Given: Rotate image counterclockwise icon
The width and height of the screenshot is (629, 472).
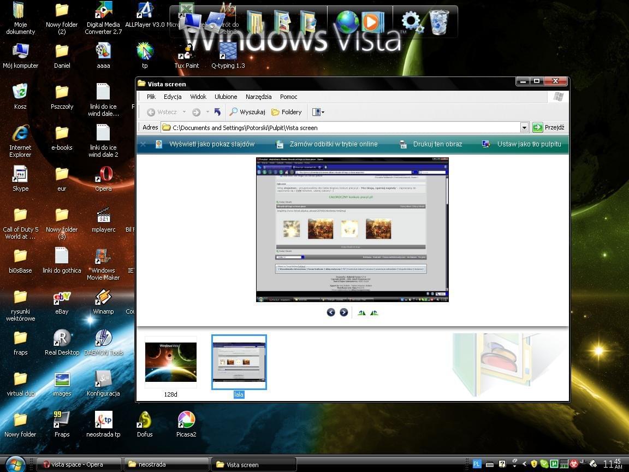Looking at the screenshot, I should 374,312.
